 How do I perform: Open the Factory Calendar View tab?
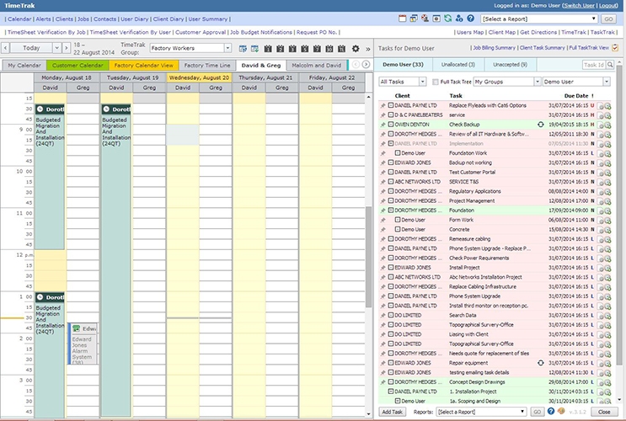point(144,65)
